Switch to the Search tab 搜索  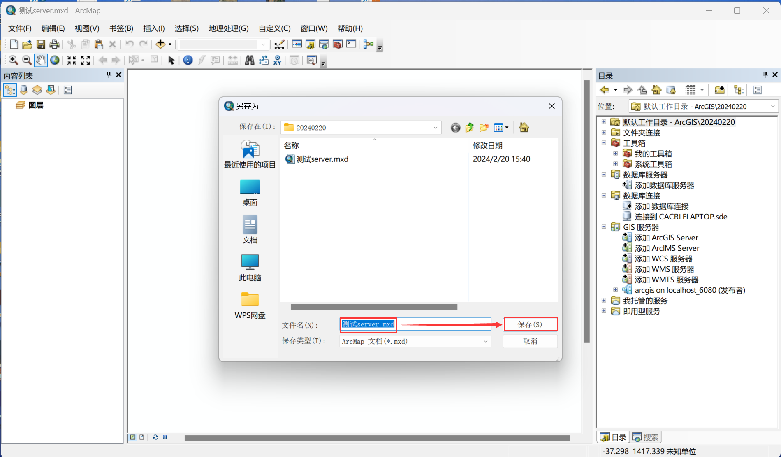click(646, 437)
